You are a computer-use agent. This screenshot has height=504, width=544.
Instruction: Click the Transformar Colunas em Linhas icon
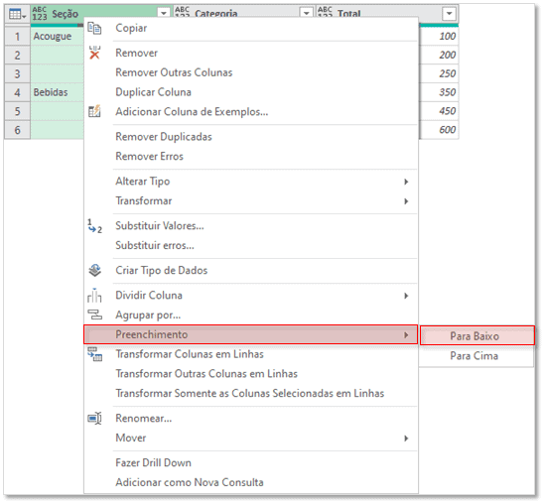coord(94,354)
